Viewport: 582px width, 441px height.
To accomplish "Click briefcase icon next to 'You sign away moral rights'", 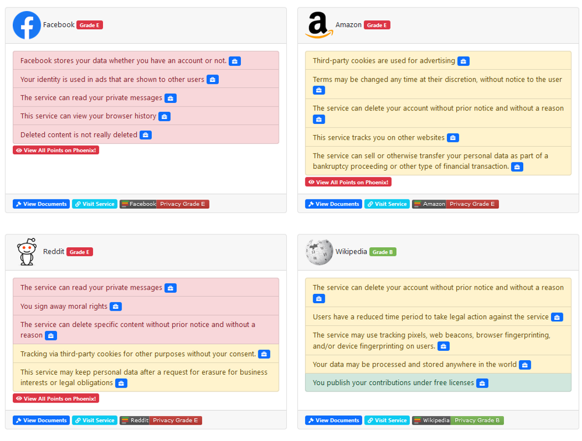I will 116,307.
